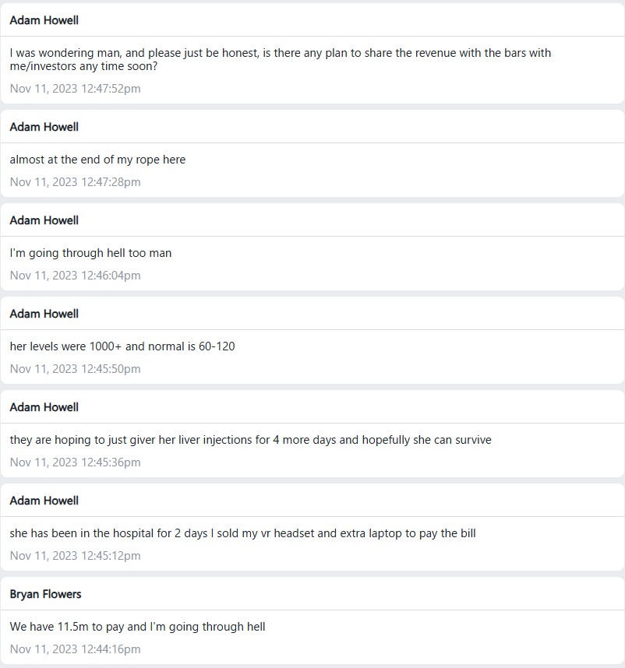Select the message about selling the vr headset

click(x=242, y=533)
